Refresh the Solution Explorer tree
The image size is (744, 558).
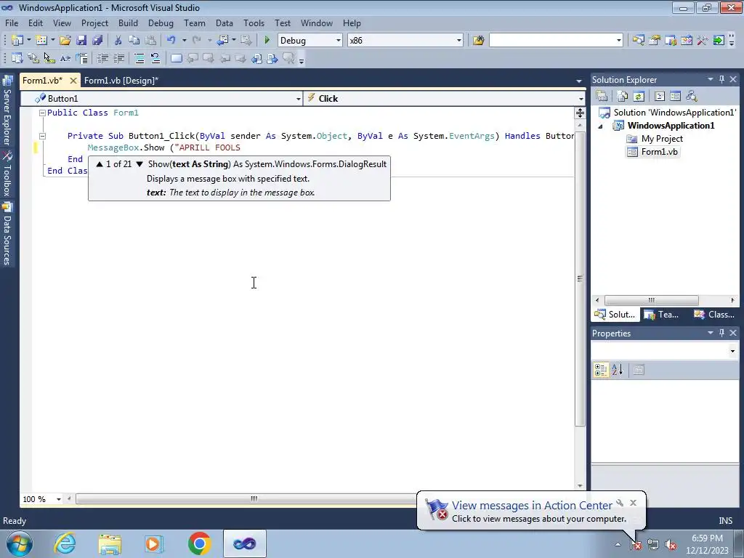[x=639, y=97]
